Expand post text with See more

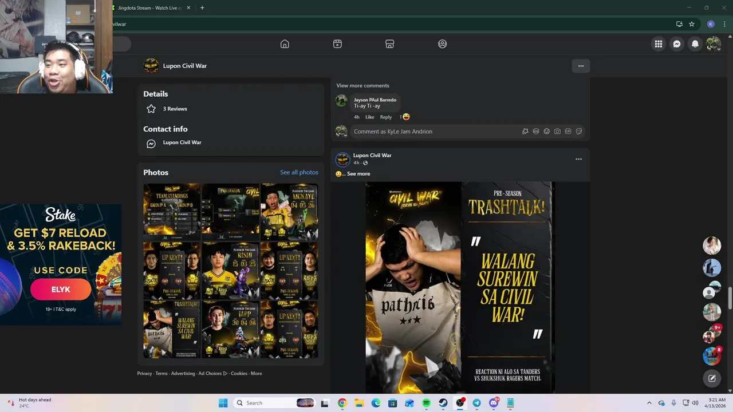[358, 174]
